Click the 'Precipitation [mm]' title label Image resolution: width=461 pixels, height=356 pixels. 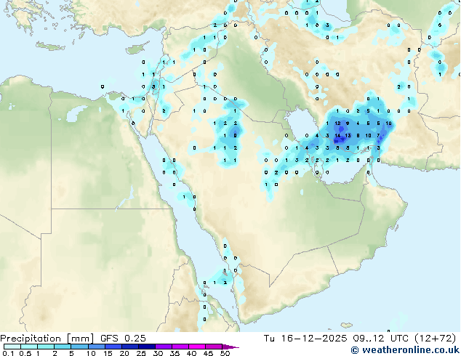tap(47, 339)
